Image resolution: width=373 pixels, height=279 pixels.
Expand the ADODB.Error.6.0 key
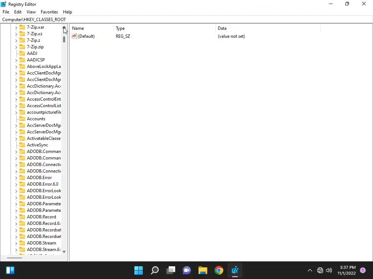pos(16,184)
